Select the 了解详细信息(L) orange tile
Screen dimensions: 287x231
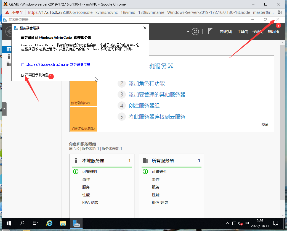click(83, 119)
